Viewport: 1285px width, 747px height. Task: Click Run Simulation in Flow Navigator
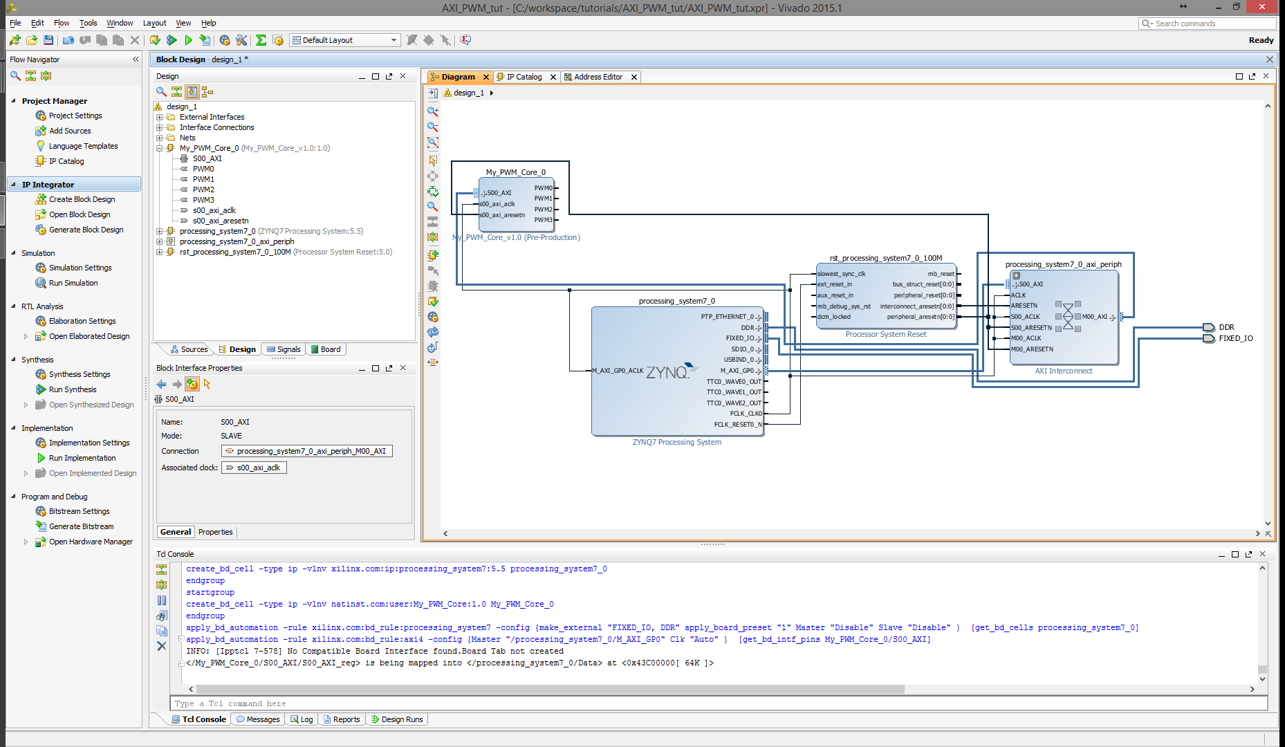tap(73, 283)
